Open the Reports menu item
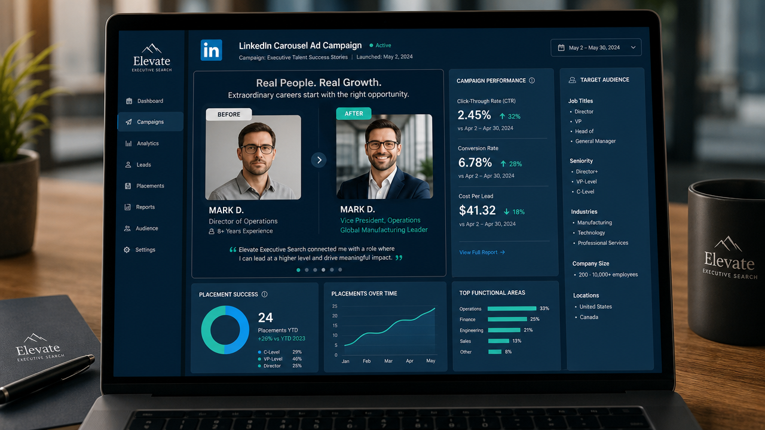Image resolution: width=765 pixels, height=430 pixels. 149,207
